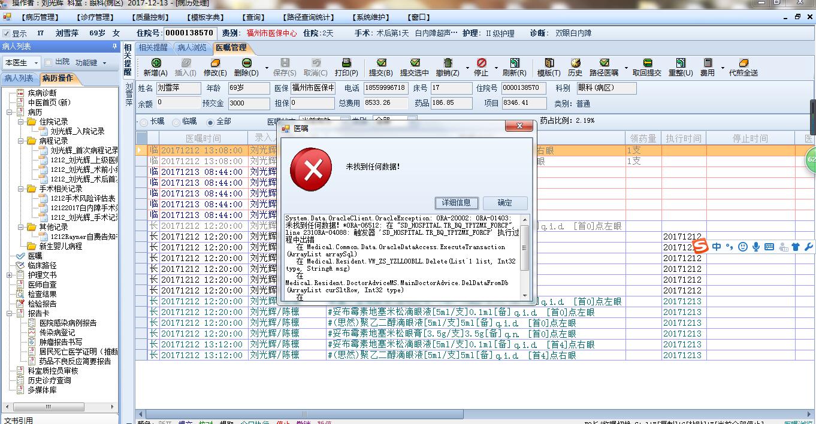
Task: Click the 提交(B) submit toolbar icon
Action: point(381,63)
